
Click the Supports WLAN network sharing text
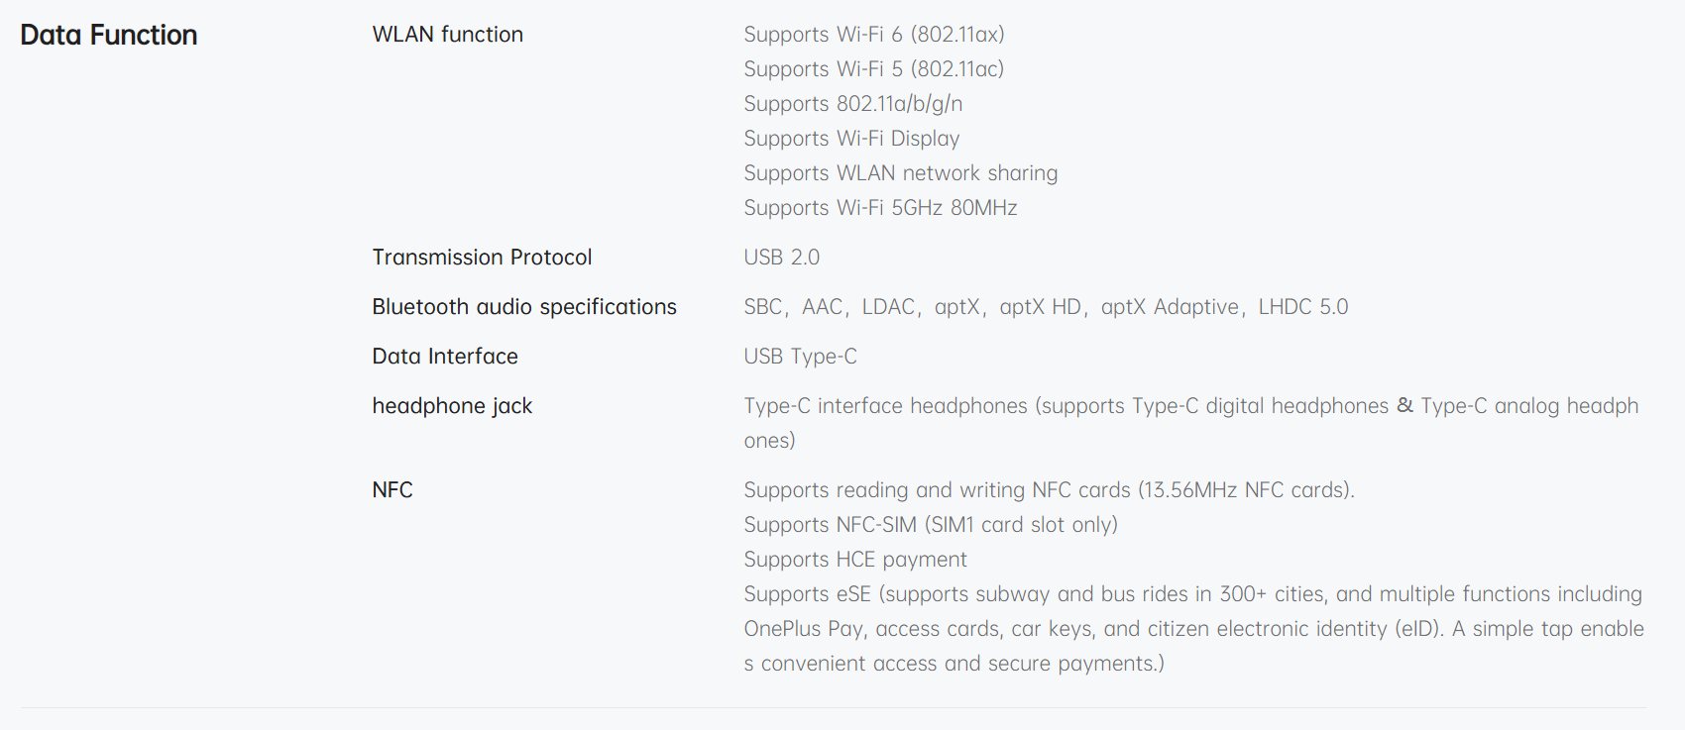coord(900,173)
